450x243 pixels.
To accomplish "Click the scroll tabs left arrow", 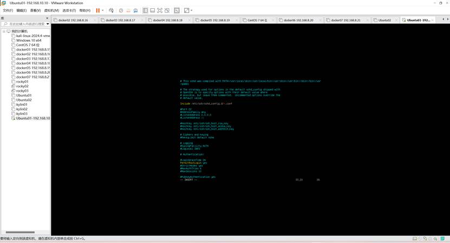I will [x=444, y=20].
